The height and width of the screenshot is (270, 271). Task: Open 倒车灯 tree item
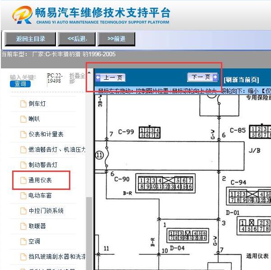point(37,103)
